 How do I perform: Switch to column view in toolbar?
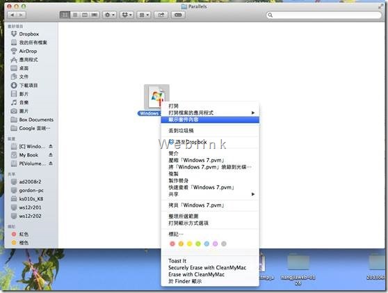click(x=85, y=15)
